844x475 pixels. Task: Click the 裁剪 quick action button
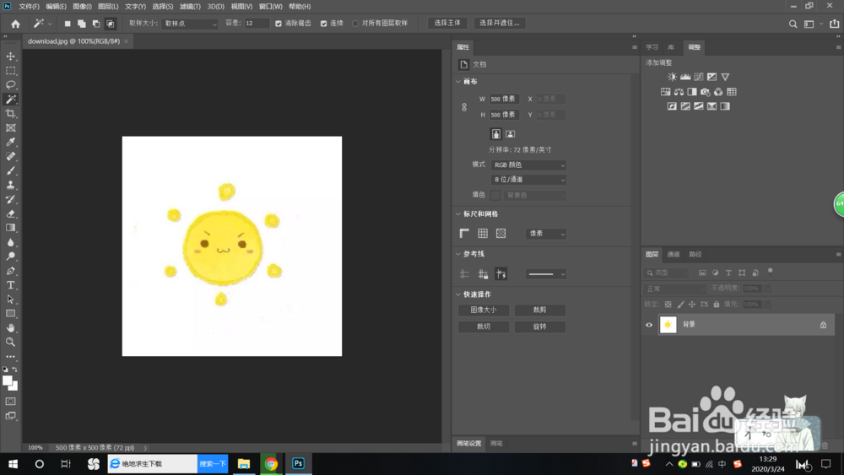pos(540,310)
